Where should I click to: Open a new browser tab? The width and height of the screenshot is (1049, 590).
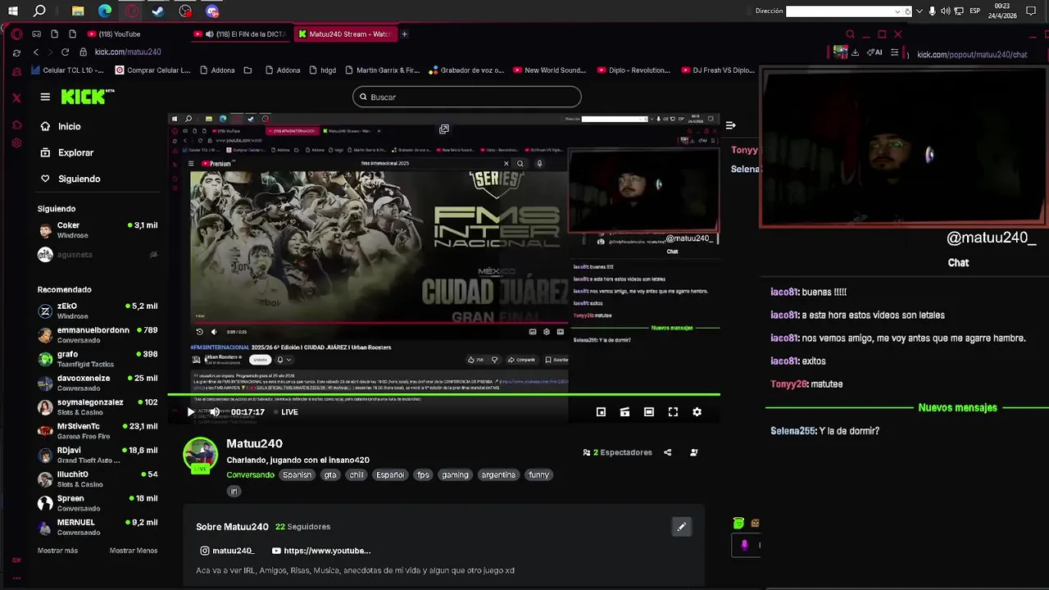404,34
